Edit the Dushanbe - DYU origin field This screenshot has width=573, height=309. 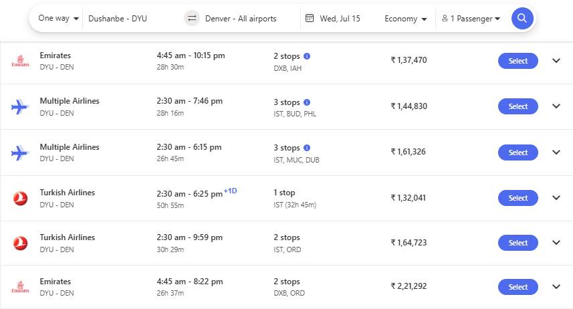(130, 19)
